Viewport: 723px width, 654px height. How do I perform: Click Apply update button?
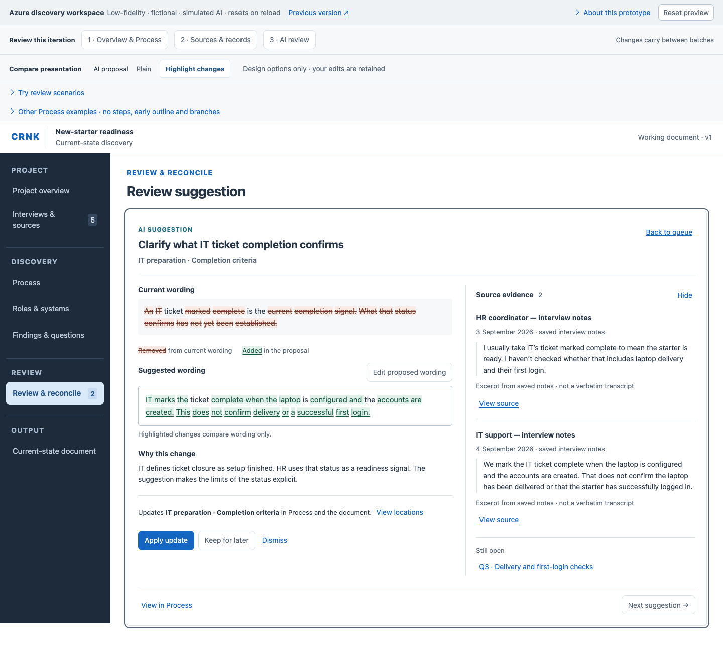tap(166, 540)
